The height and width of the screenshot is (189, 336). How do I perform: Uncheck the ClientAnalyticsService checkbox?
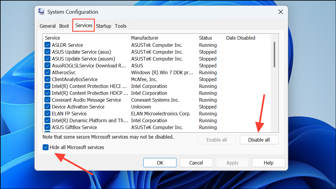click(47, 79)
